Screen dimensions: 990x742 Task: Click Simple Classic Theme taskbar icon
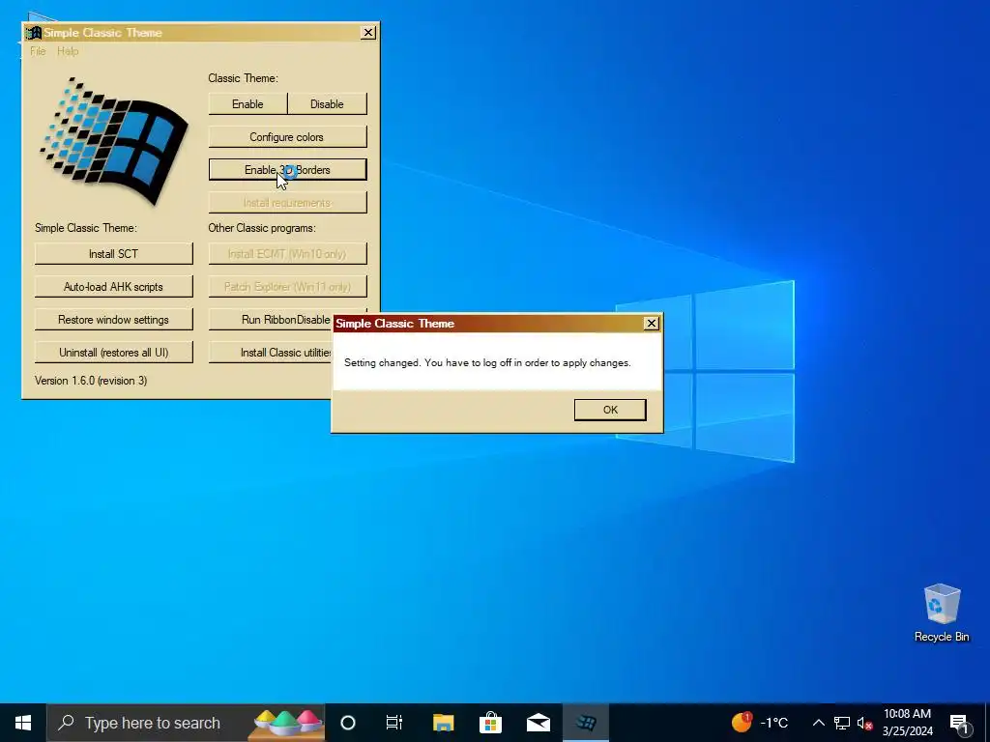coord(586,723)
